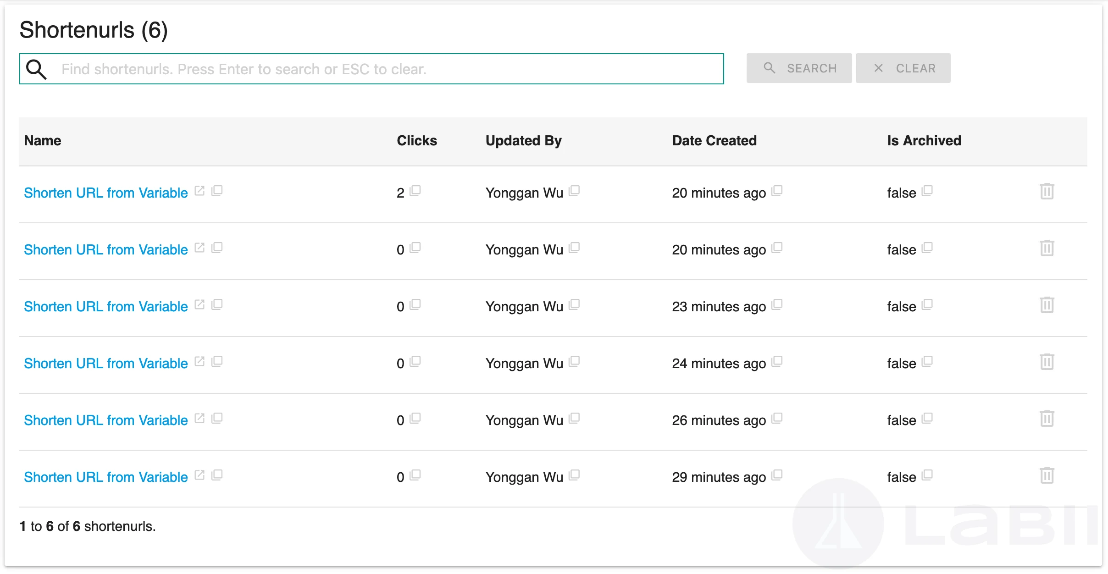The image size is (1108, 574).
Task: Sort by the Name column header
Action: (x=43, y=140)
